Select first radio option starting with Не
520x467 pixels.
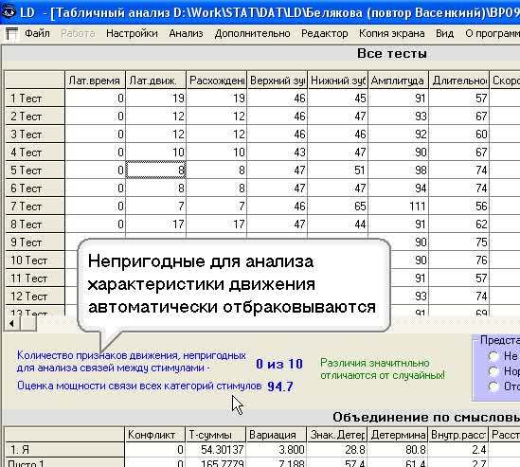pos(493,356)
